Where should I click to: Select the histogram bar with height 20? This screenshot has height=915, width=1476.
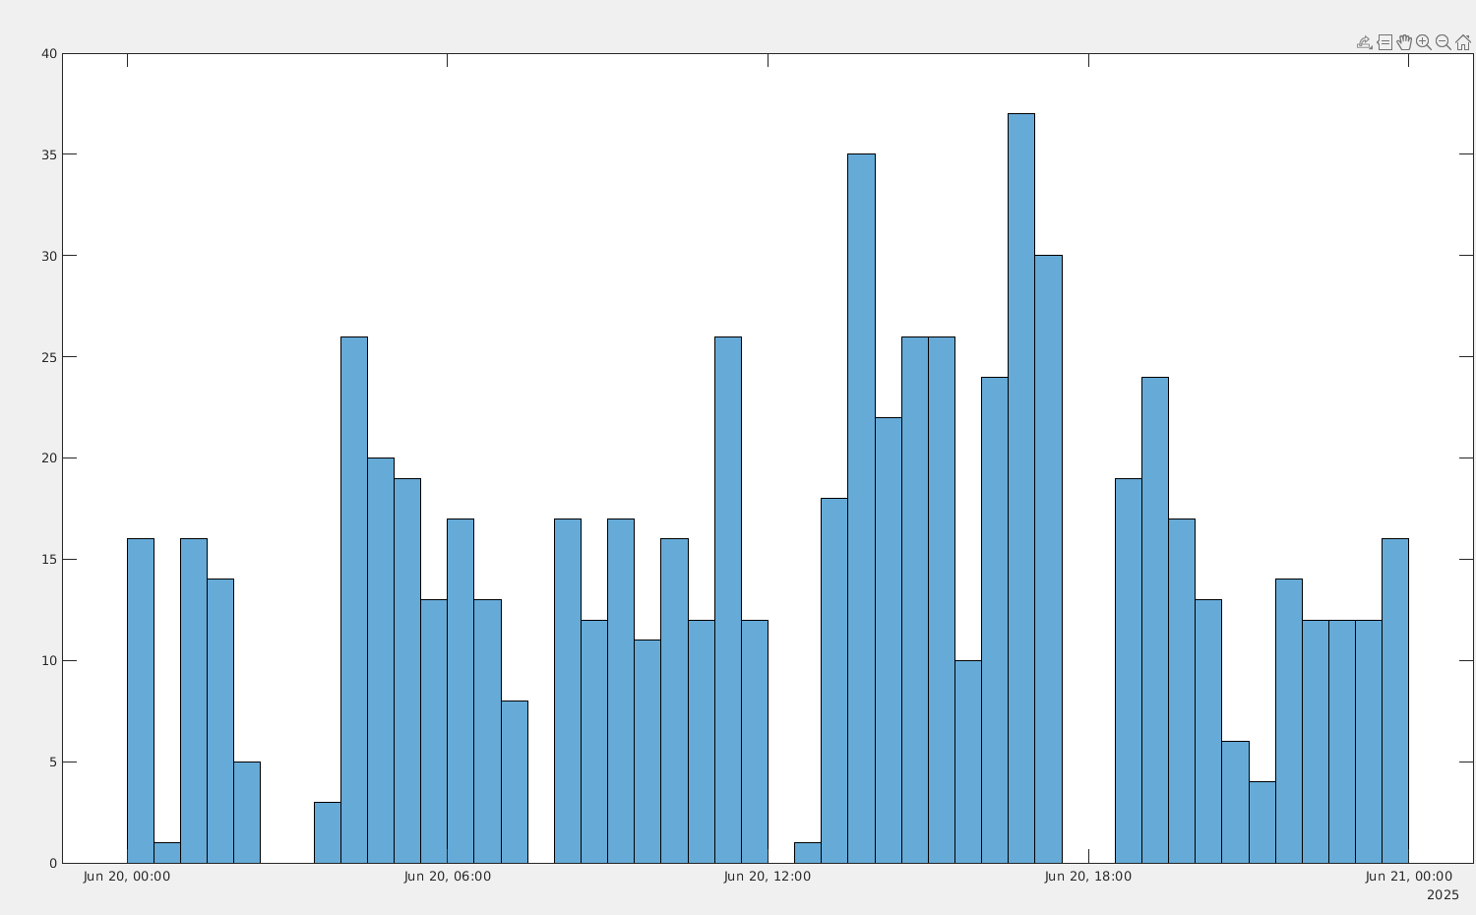click(x=381, y=660)
